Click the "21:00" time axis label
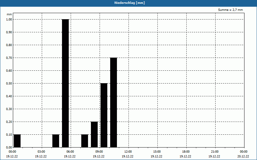The image size is (257, 160). click(215, 152)
